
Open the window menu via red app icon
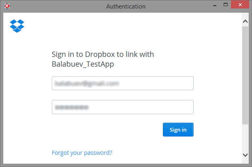7,6
